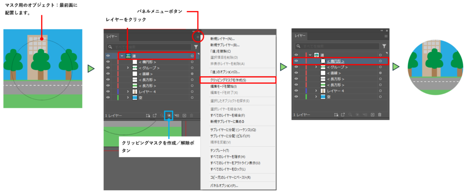The width and height of the screenshot is (465, 192).
Task: Collapse the 道 layer in left panel
Action: [x=122, y=56]
